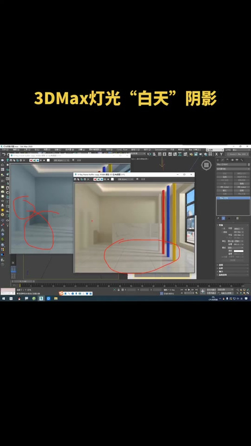The image size is (251, 446).
Task: Open the 类型 light type dropdown
Action: (238, 229)
